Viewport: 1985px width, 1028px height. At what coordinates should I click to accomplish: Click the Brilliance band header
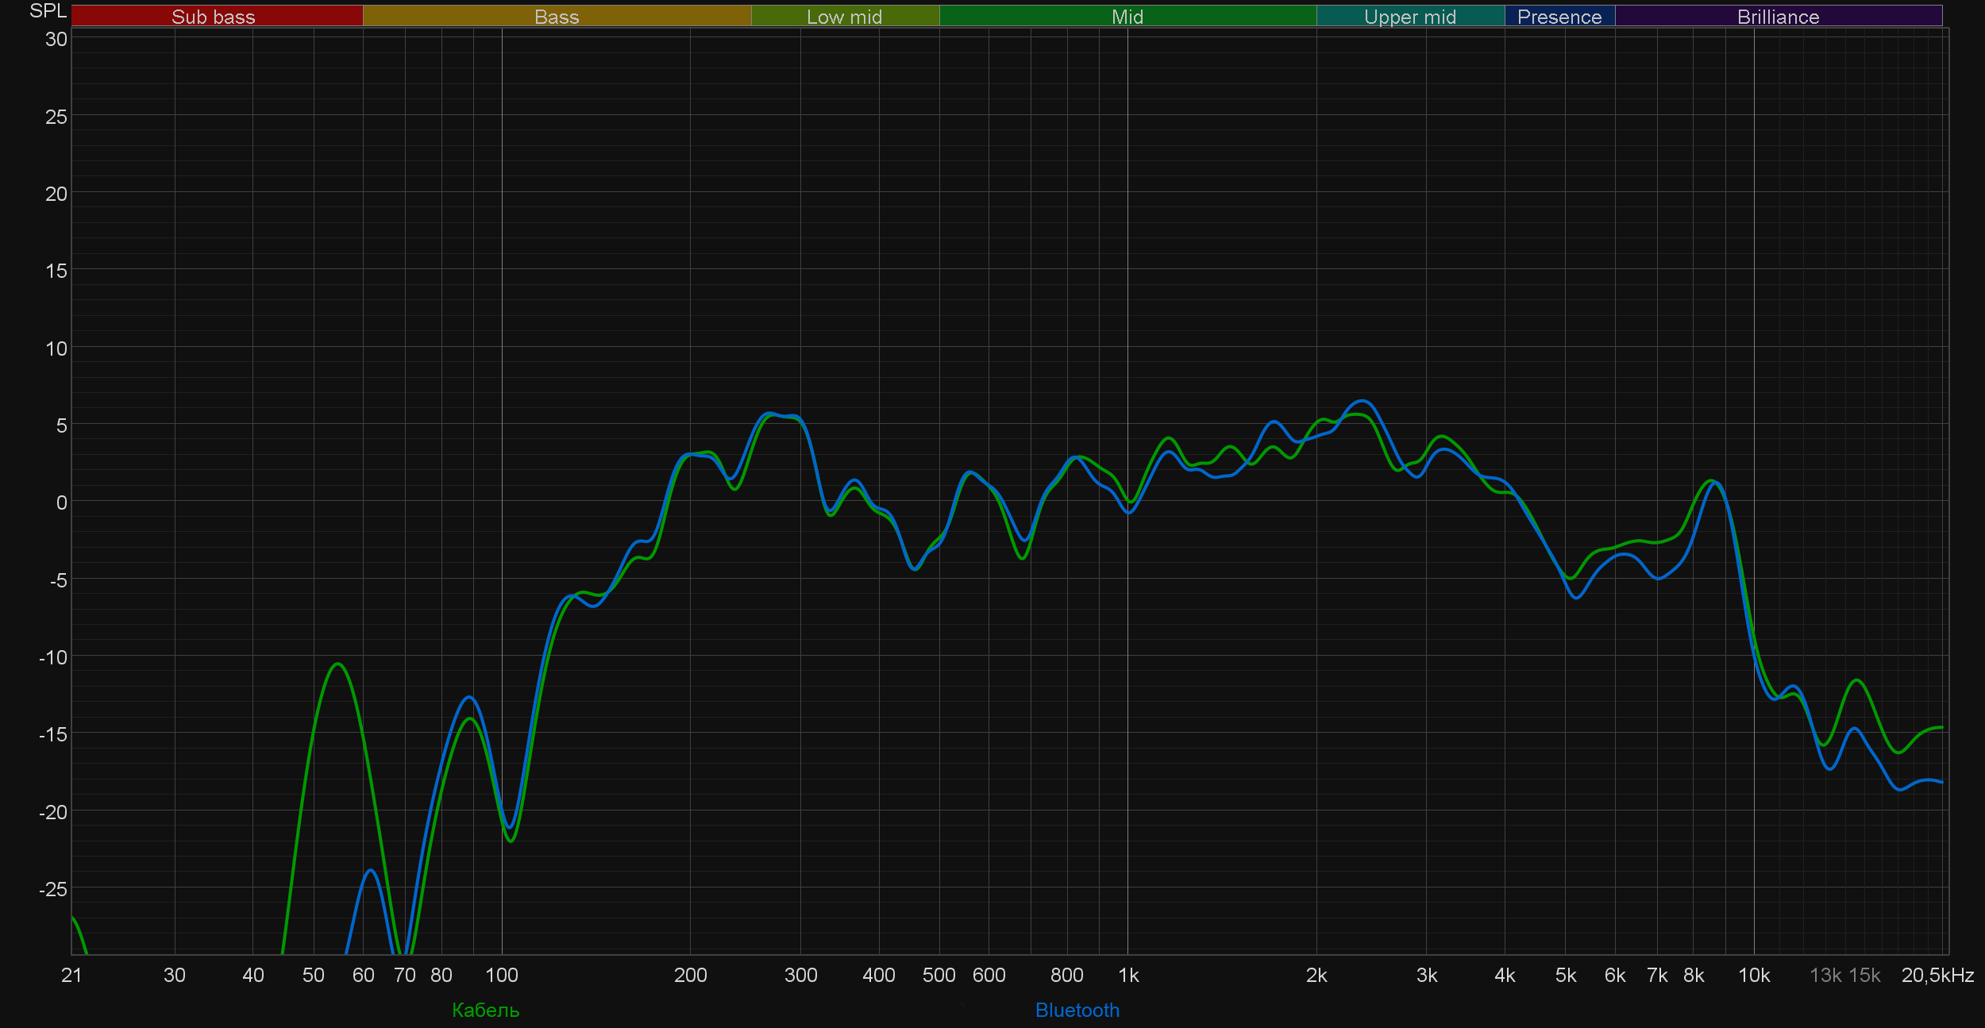coord(1778,17)
